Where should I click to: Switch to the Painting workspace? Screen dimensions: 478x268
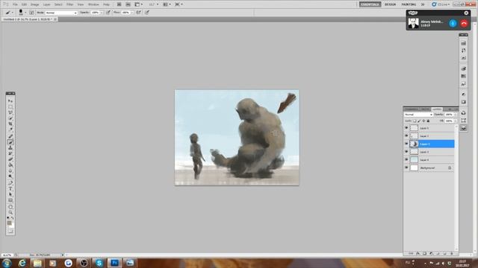point(409,4)
